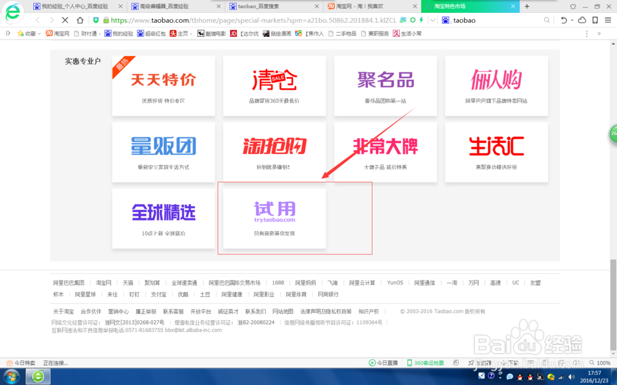Click the bookmarks bar vertical dots menu

click(x=587, y=34)
